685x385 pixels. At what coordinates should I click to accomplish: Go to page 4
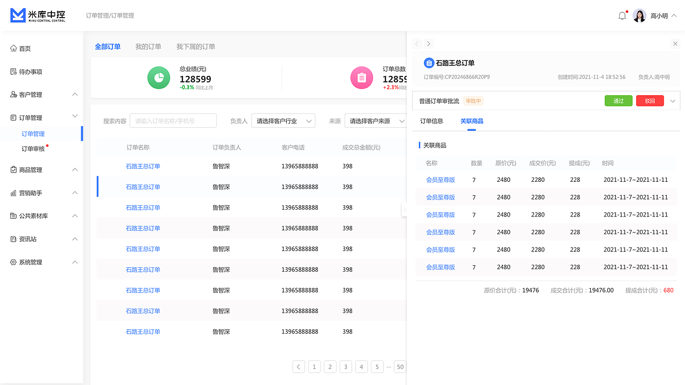(361, 367)
